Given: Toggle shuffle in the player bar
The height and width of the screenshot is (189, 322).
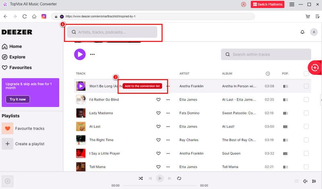Looking at the screenshot, I should (140, 178).
